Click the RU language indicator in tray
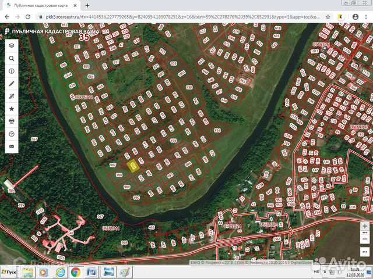The image size is (373, 279). (316, 271)
